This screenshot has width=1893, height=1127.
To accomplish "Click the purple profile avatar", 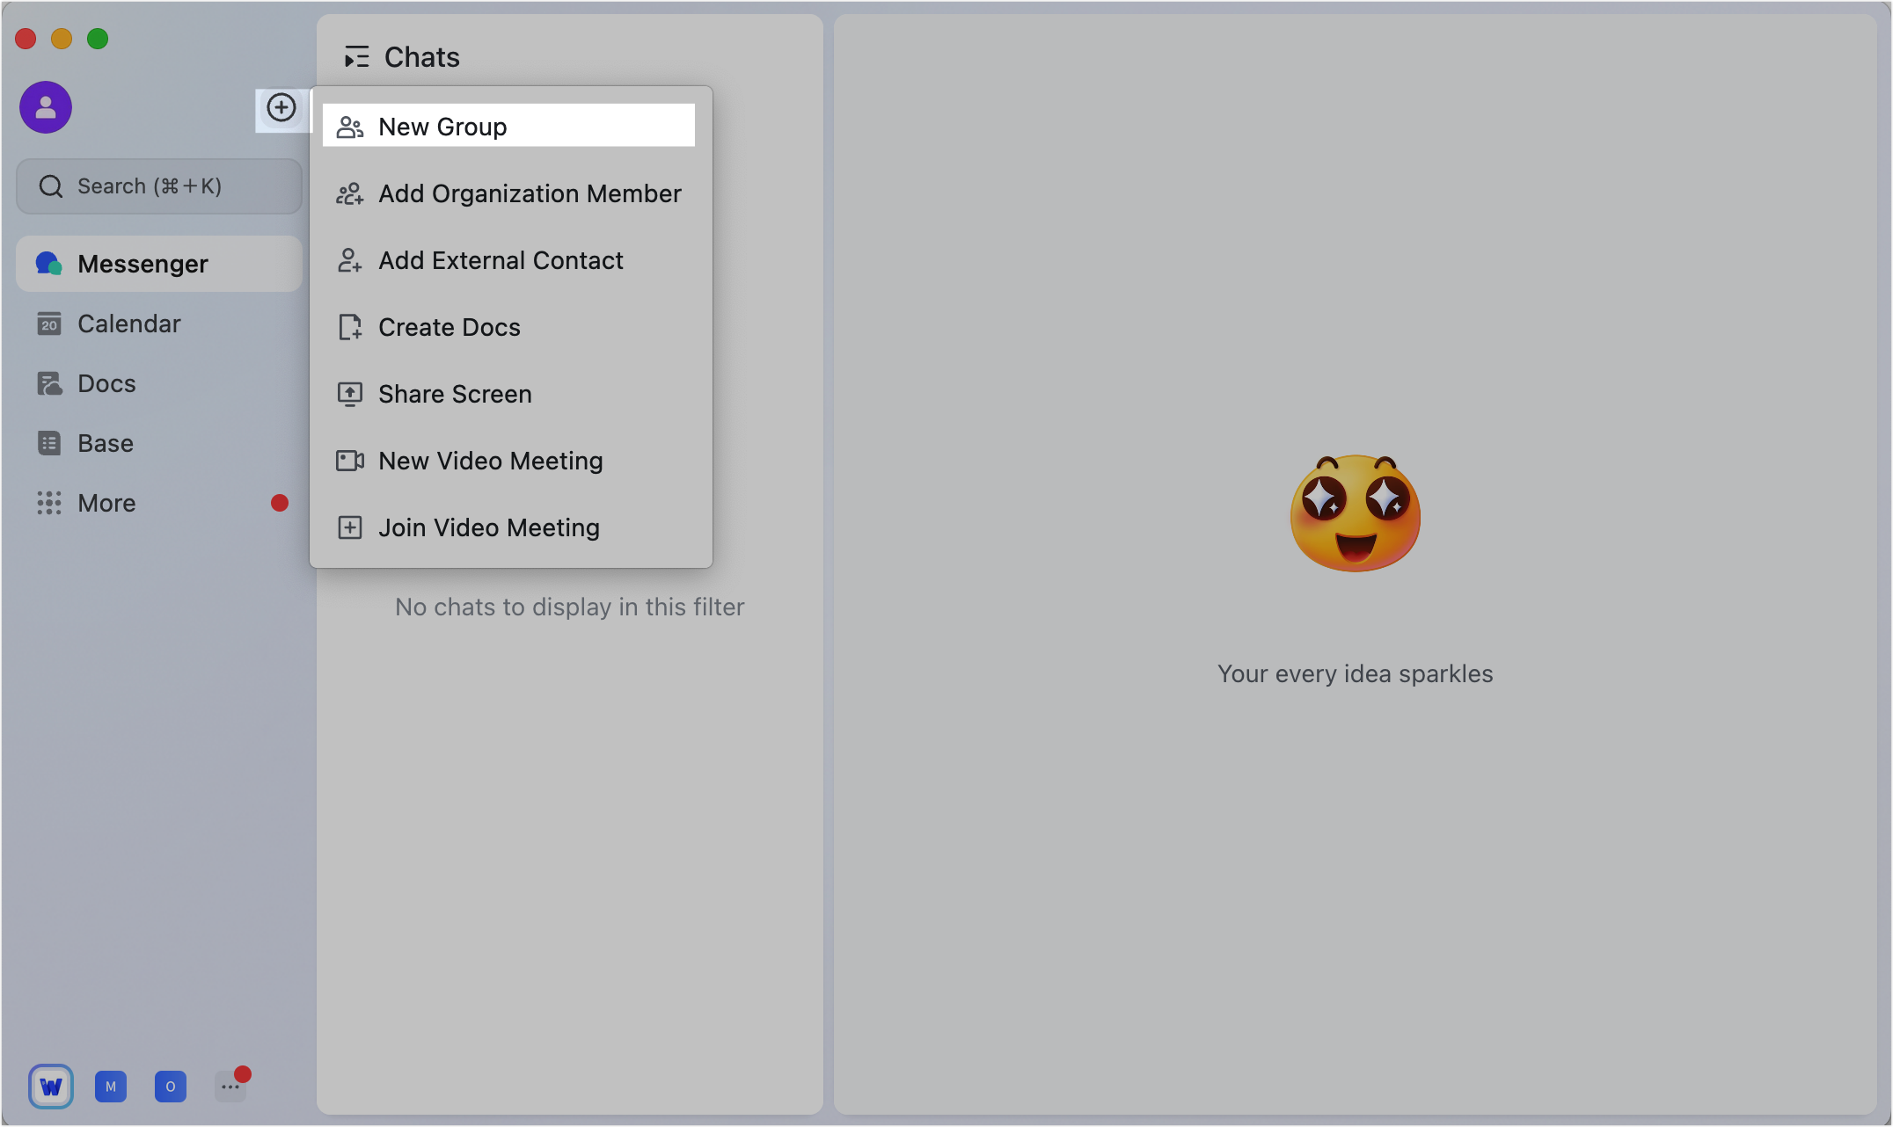I will (46, 107).
